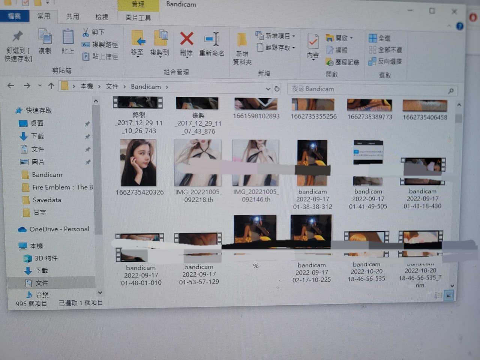Click the Cut (剪下) scissors icon
480x360 pixels.
point(86,33)
